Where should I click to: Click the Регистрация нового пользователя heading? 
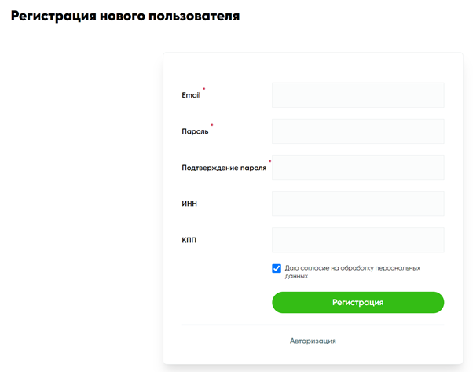(x=126, y=16)
